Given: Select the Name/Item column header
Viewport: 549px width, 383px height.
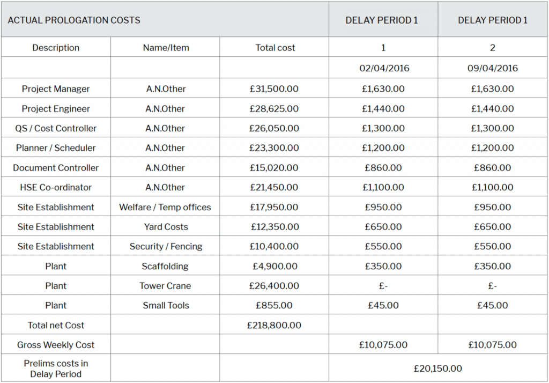Looking at the screenshot, I should 166,48.
